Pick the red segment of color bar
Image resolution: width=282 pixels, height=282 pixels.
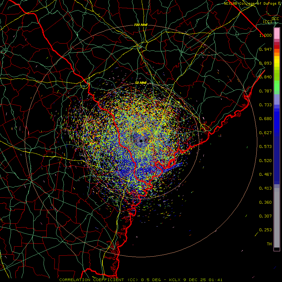[277, 47]
